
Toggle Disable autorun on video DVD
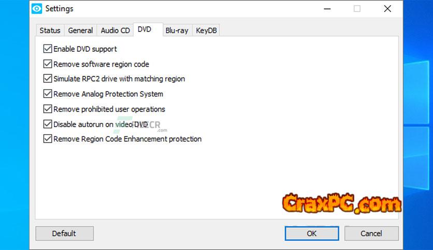coord(48,124)
